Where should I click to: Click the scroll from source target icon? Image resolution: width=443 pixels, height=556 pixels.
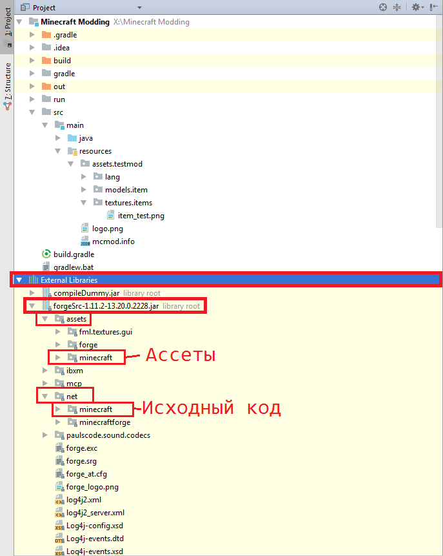pyautogui.click(x=383, y=7)
